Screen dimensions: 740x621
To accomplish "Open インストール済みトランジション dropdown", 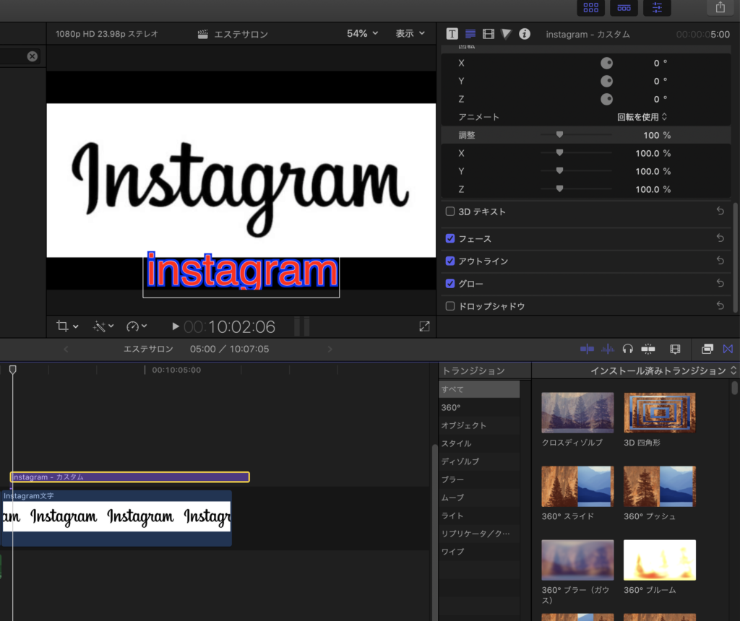I will click(663, 371).
